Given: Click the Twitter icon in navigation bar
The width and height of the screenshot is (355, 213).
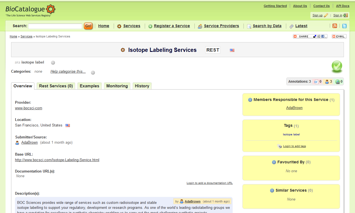Looking at the screenshot, I should click(344, 26).
